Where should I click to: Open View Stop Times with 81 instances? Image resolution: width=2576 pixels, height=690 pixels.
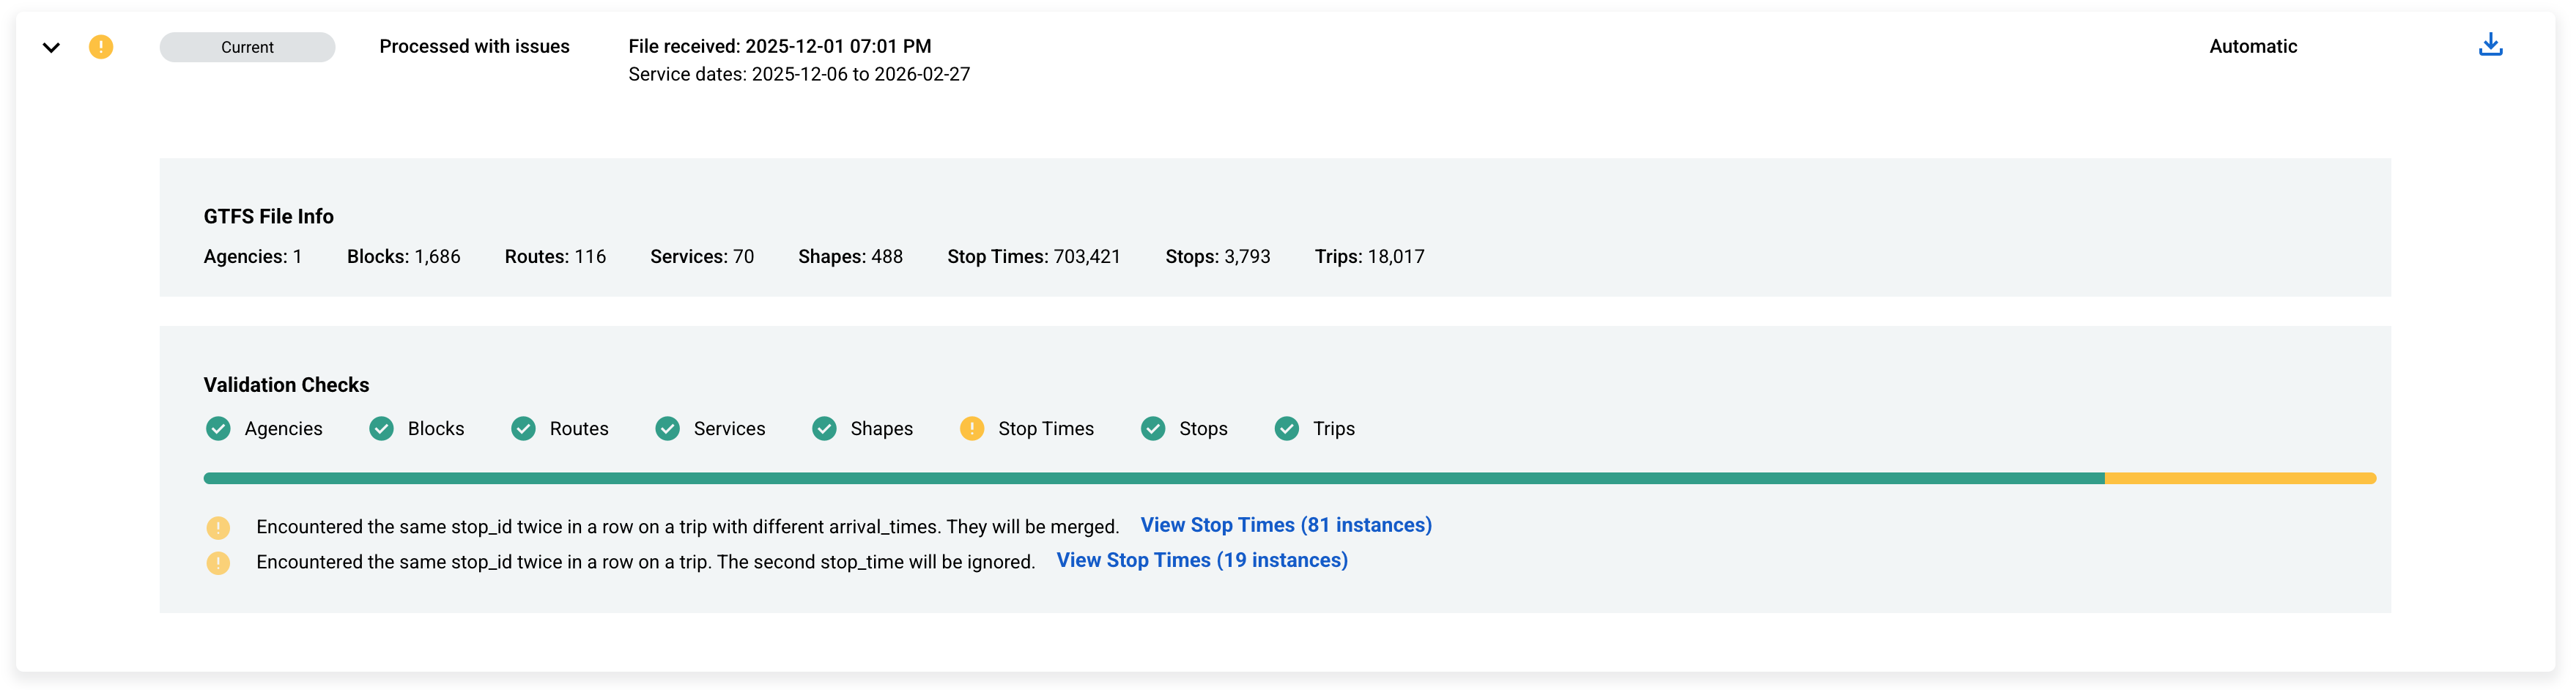coord(1286,524)
